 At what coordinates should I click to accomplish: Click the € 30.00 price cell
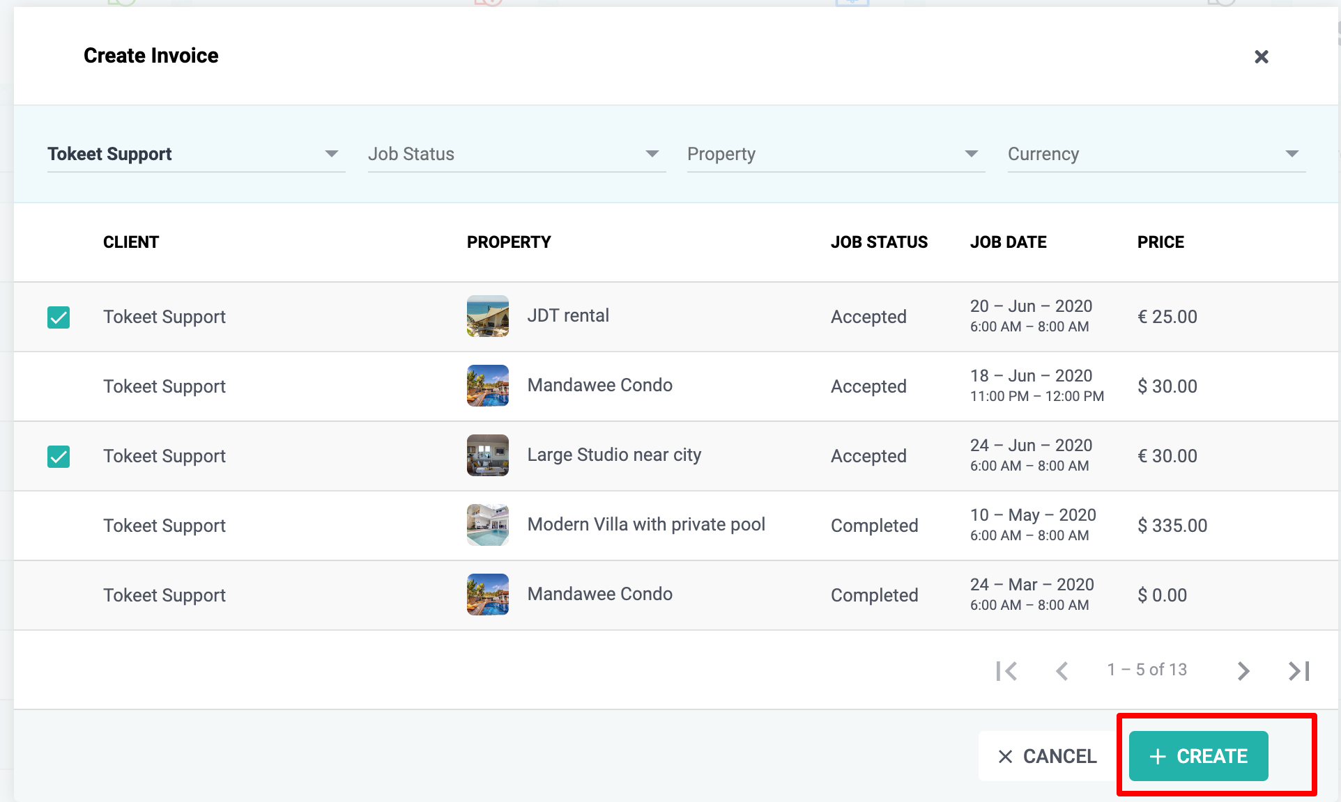pyautogui.click(x=1167, y=456)
